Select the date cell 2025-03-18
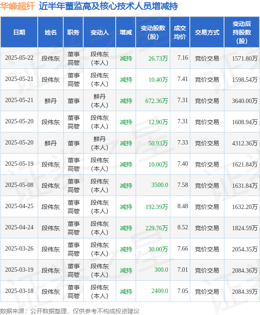The width and height of the screenshot is (260, 315). (19, 291)
